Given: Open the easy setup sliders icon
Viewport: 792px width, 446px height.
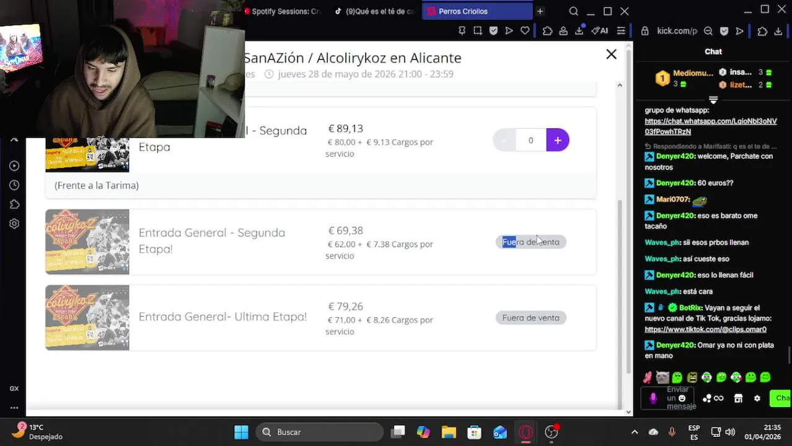Looking at the screenshot, I should point(621,31).
